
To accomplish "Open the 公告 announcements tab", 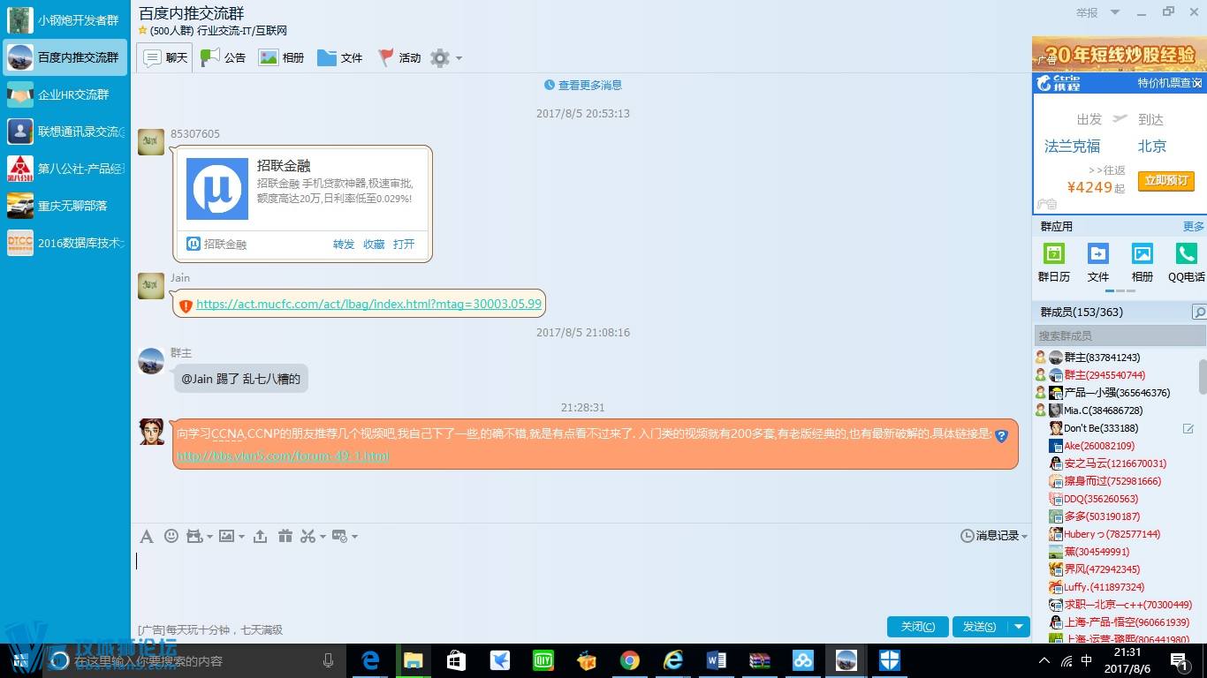I will tap(224, 58).
